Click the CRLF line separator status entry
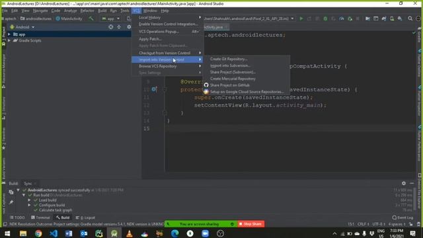Viewport: 423px width, 238px height. (x=363, y=224)
